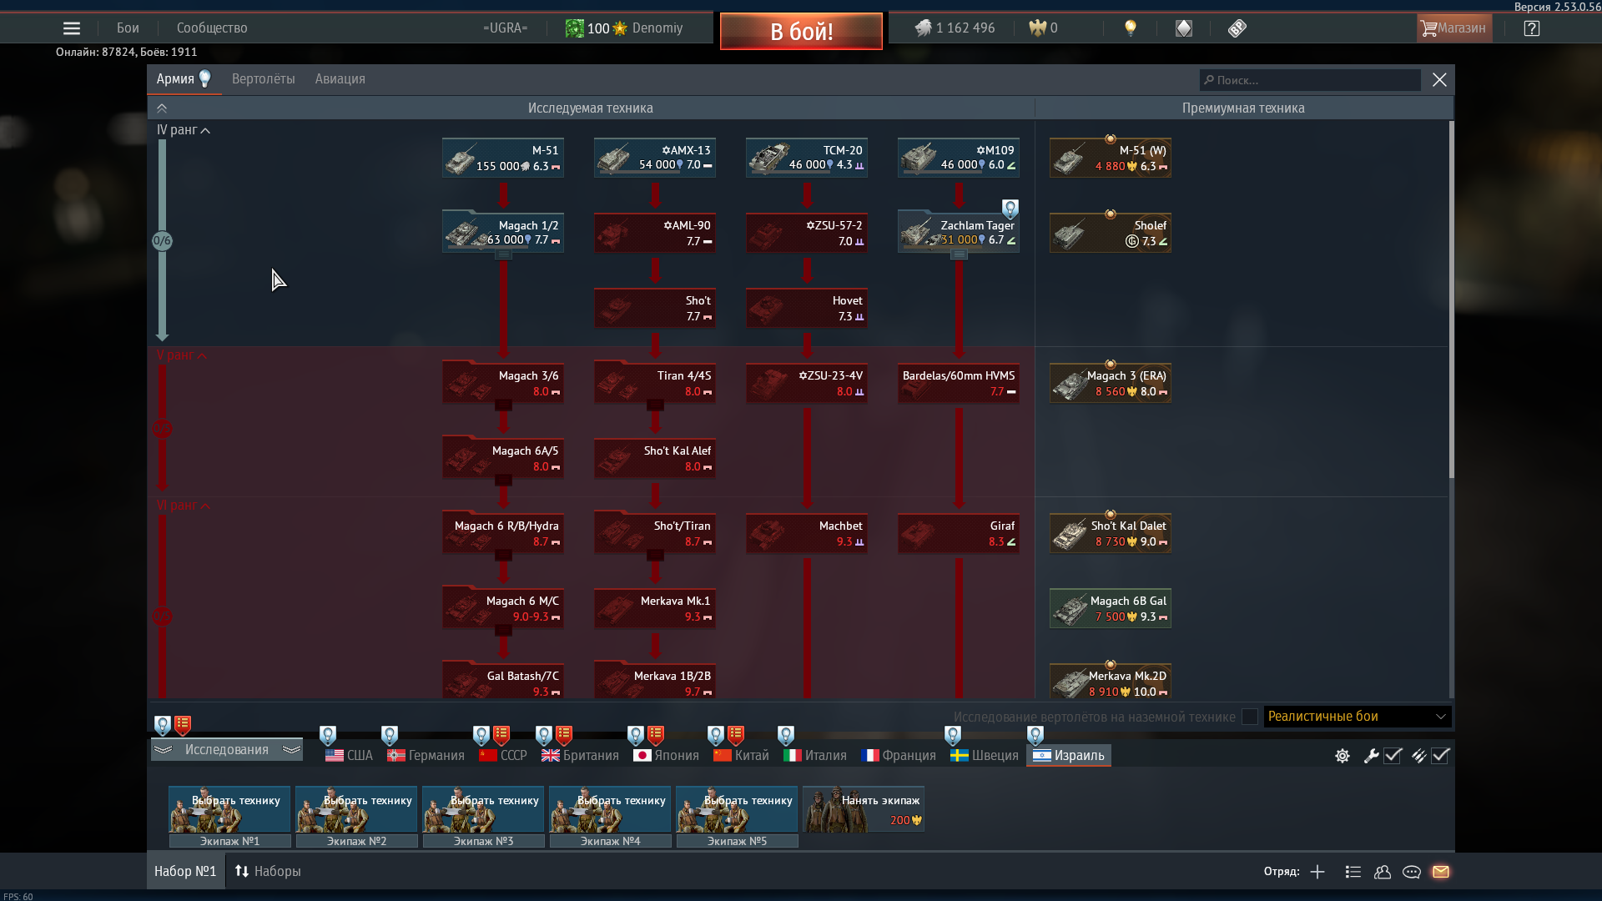Enable helicopter research on ground vehicles checkbox
The image size is (1602, 901).
(x=1249, y=717)
